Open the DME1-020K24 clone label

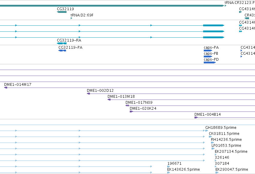coord(143,109)
